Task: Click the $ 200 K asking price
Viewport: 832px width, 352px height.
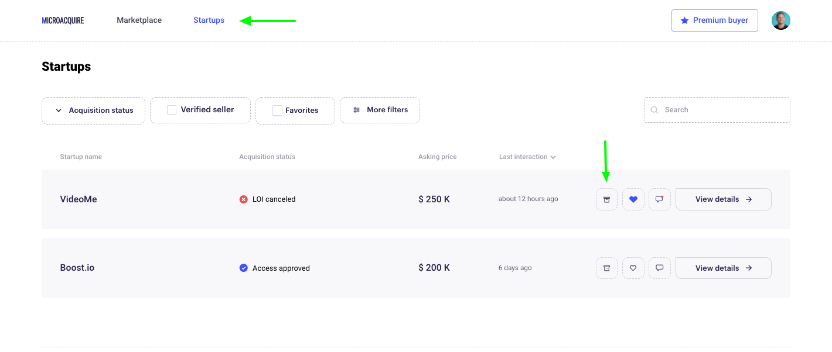Action: (434, 268)
